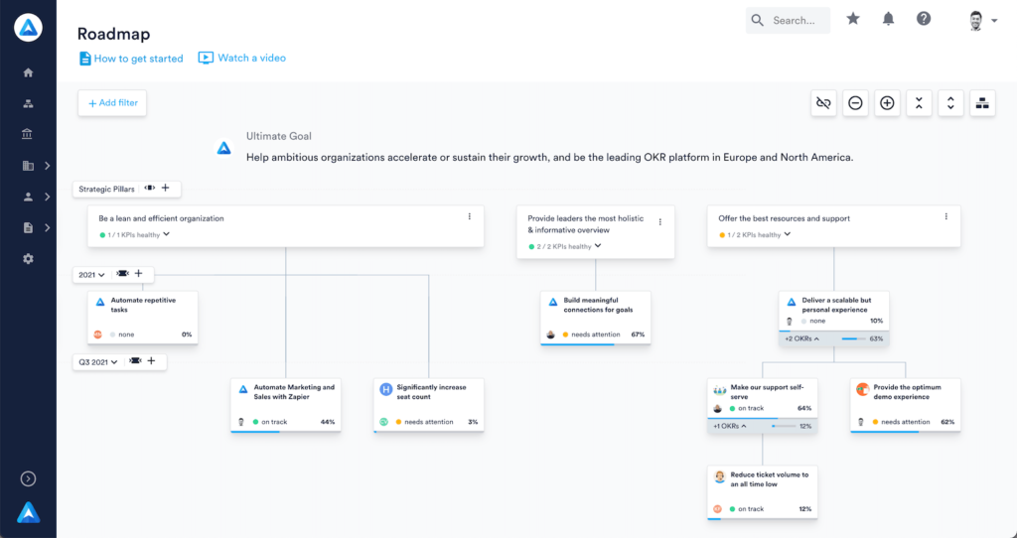Click into the Search field
Image resolution: width=1017 pixels, height=538 pixels.
click(788, 20)
